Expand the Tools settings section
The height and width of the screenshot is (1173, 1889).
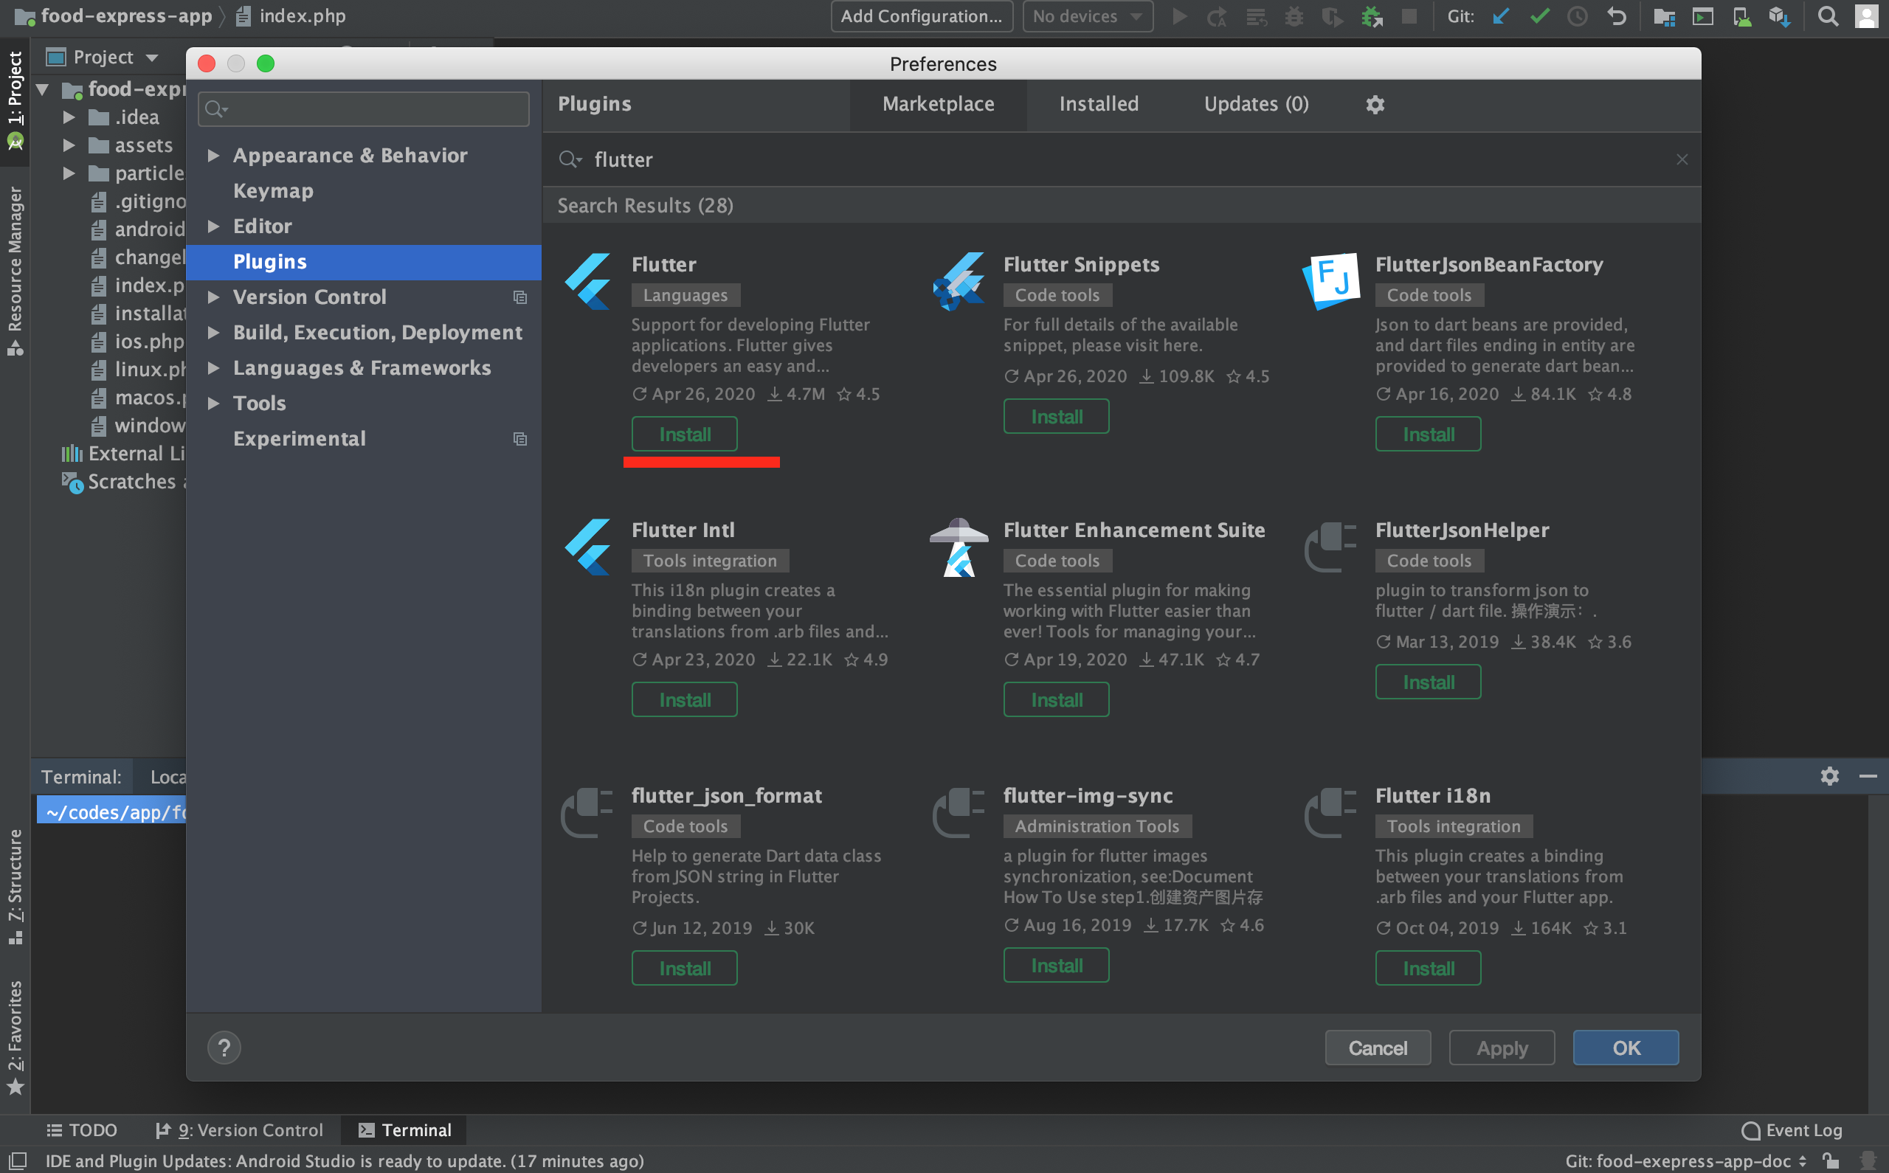[213, 403]
